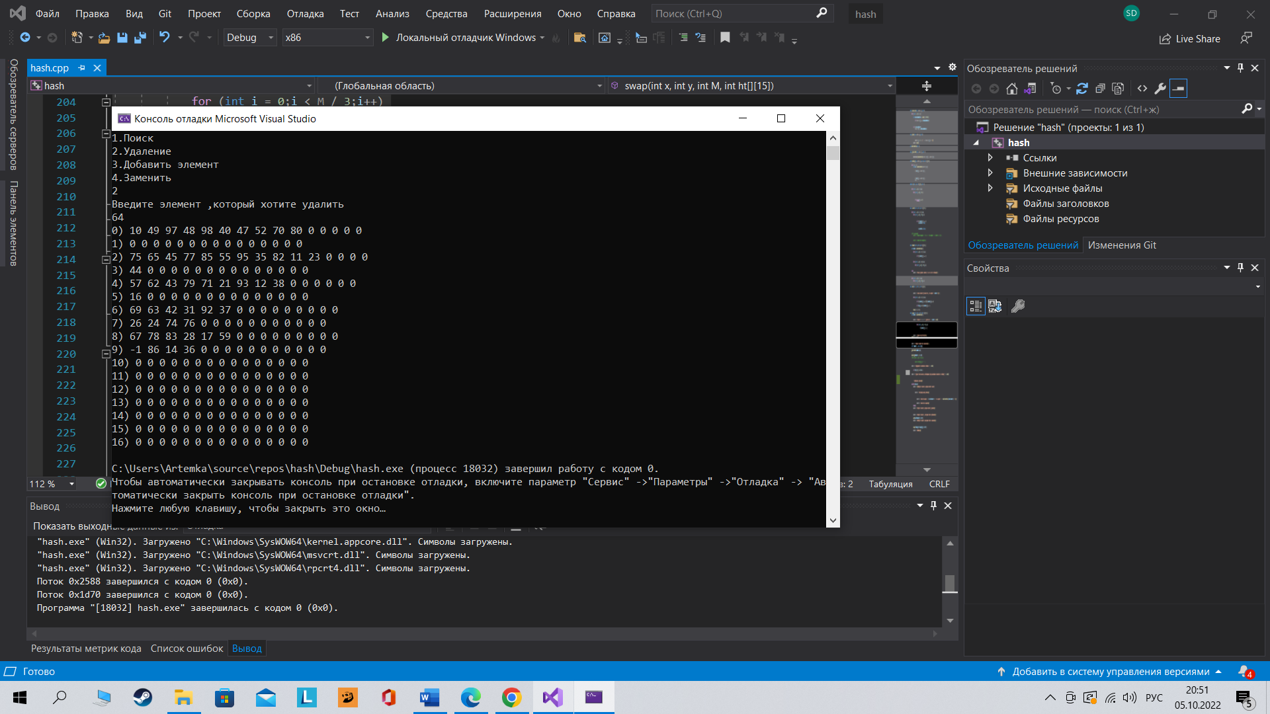Expand the Исходные файлы node

[x=990, y=188]
